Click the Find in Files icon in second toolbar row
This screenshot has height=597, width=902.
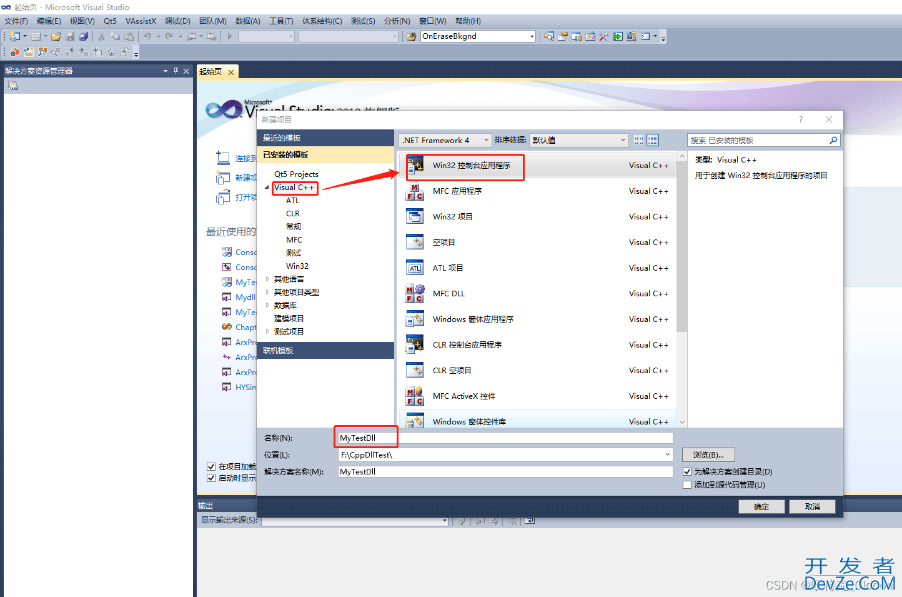pos(42,52)
